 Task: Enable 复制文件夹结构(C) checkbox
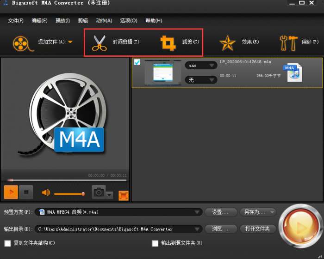8,243
